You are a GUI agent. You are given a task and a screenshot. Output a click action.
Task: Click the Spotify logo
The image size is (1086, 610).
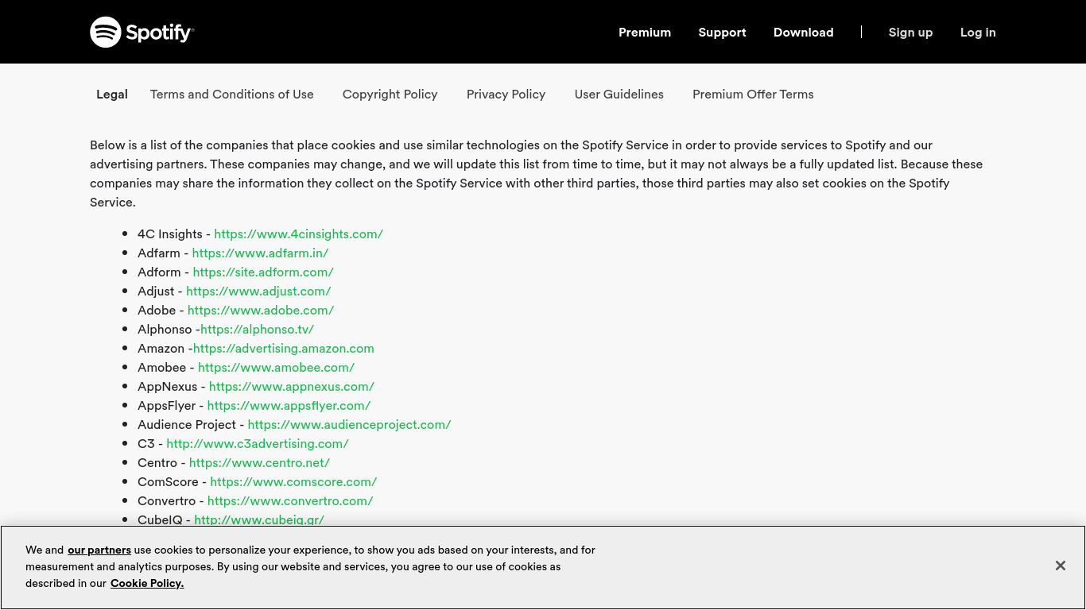point(142,32)
